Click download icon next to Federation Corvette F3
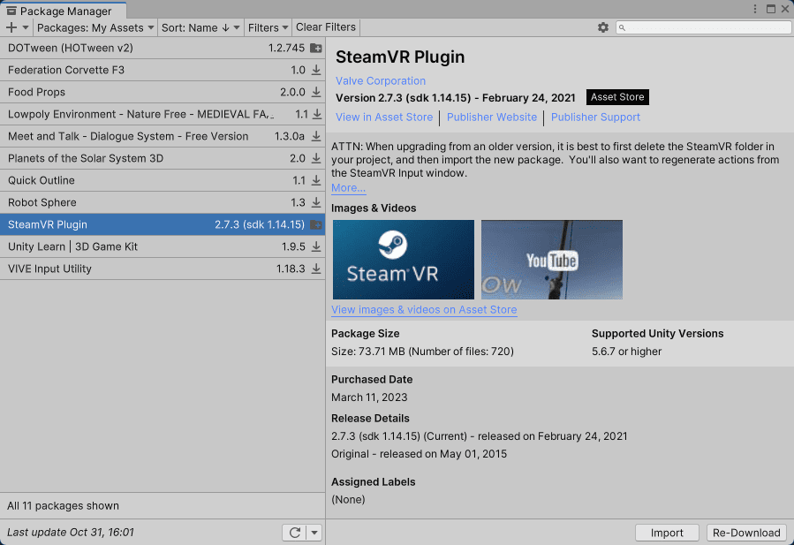This screenshot has width=794, height=545. (x=316, y=71)
